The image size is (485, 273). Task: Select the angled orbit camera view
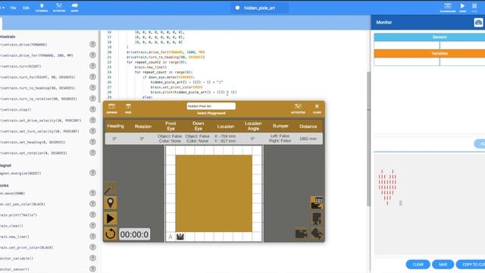(x=317, y=234)
